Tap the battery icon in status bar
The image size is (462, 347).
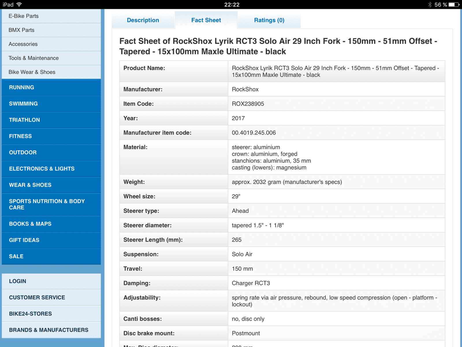[454, 5]
